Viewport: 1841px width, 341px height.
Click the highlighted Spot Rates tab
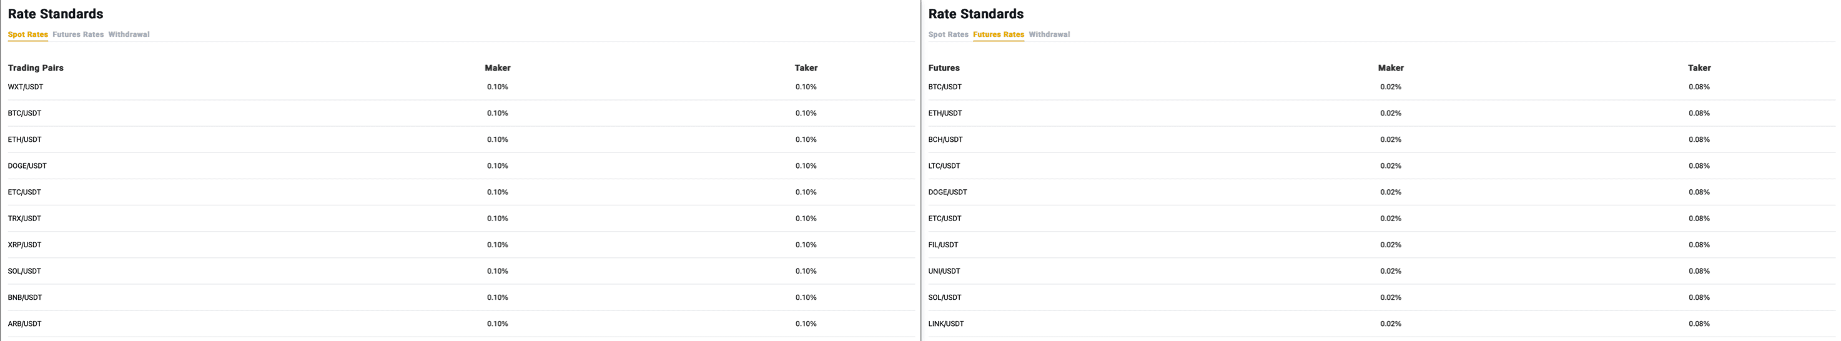click(28, 34)
